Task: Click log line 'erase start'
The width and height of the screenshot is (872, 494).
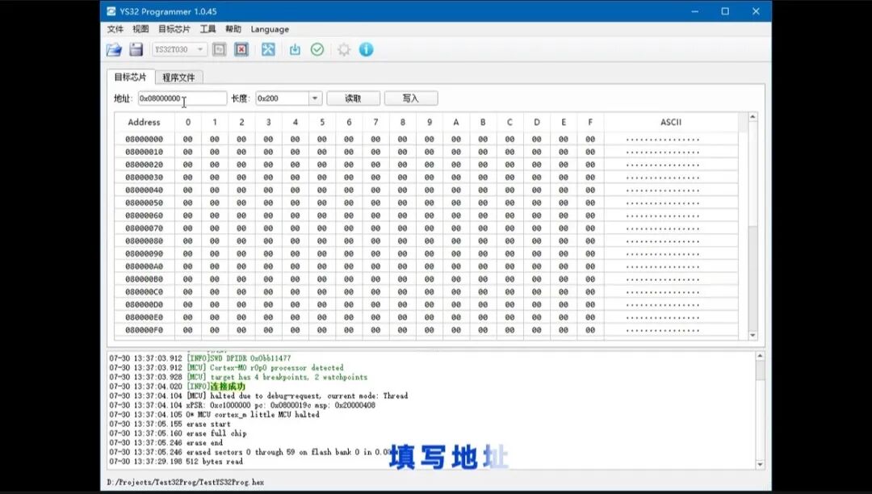Action: tap(208, 424)
